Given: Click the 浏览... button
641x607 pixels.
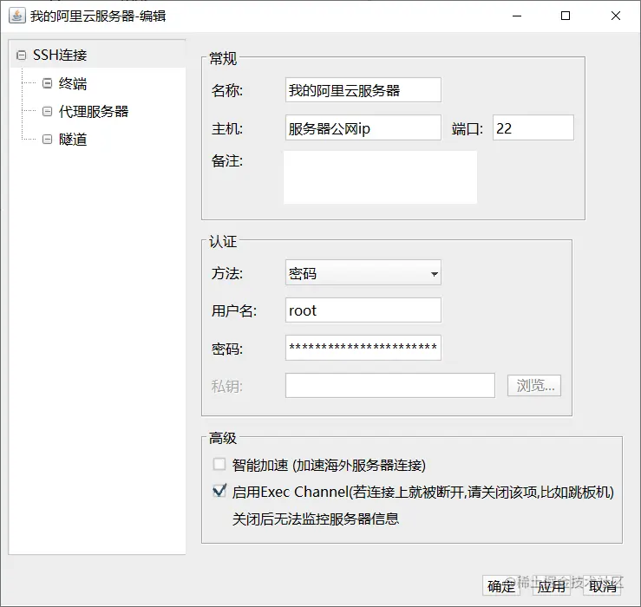Looking at the screenshot, I should [x=534, y=386].
